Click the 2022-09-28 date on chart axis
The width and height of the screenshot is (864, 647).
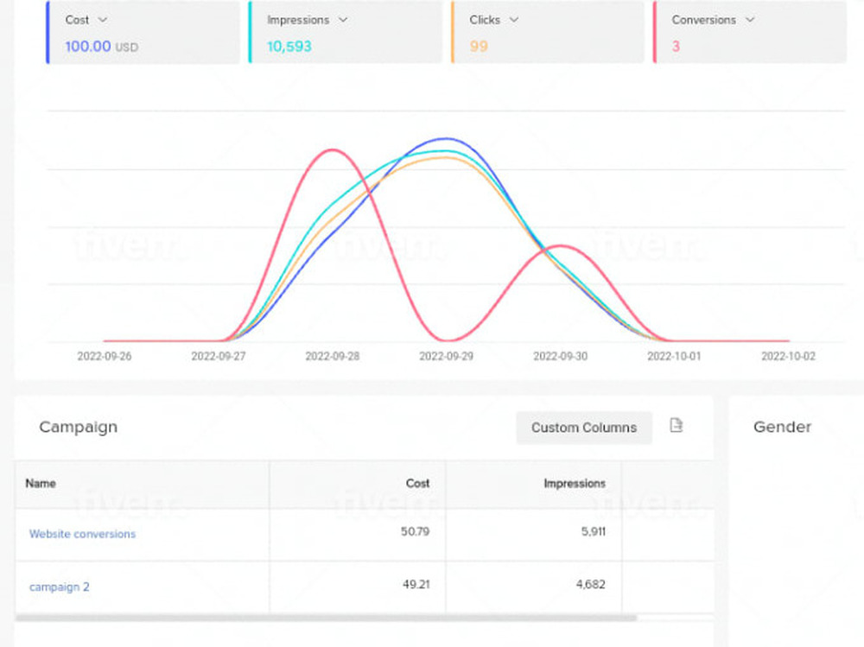pyautogui.click(x=332, y=356)
